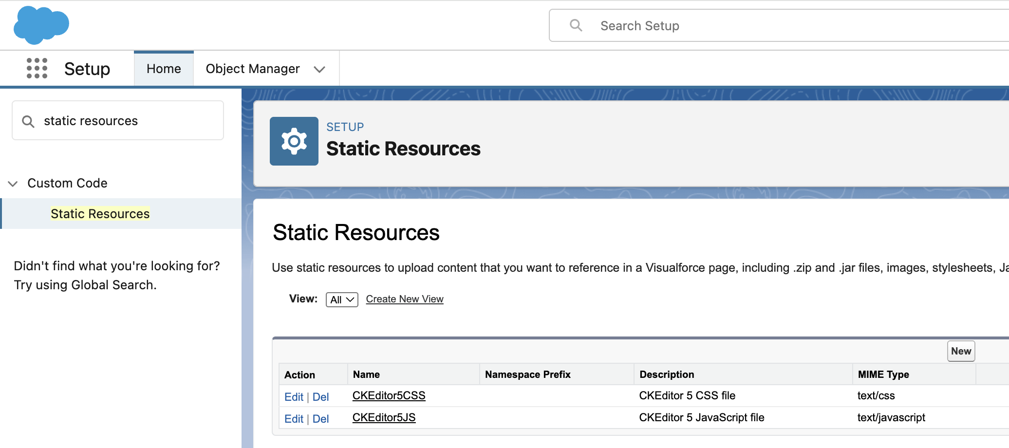Expand the Custom Code section chevron

[12, 184]
